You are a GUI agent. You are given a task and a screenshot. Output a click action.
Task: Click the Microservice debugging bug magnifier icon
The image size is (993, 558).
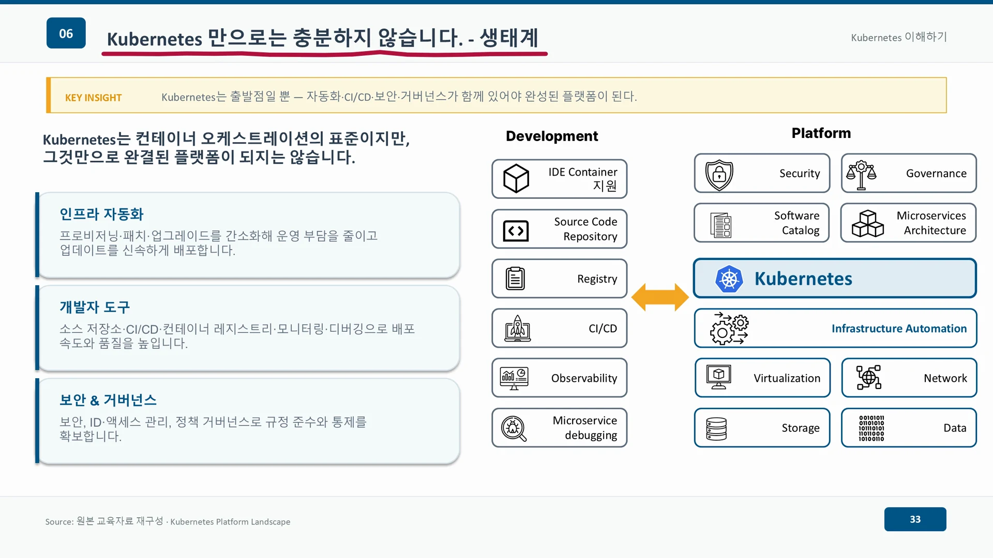(514, 428)
